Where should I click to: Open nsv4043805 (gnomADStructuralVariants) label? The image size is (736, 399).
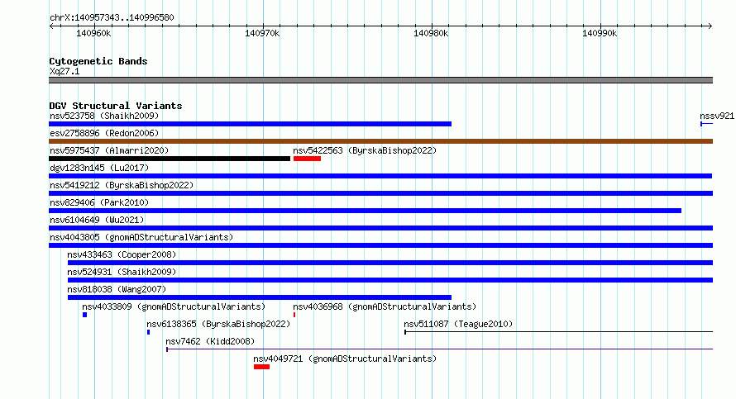click(x=141, y=237)
